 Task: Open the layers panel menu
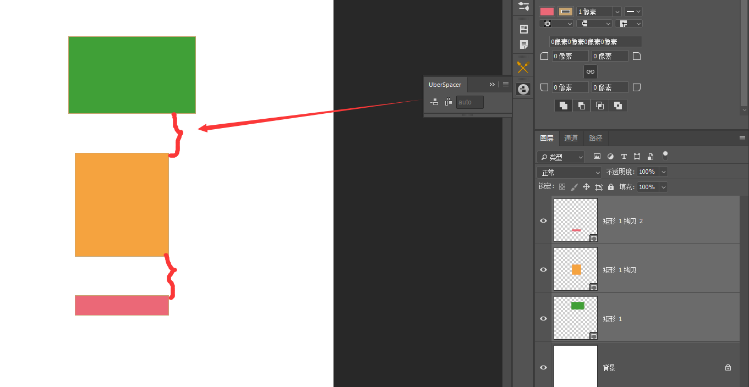click(742, 139)
